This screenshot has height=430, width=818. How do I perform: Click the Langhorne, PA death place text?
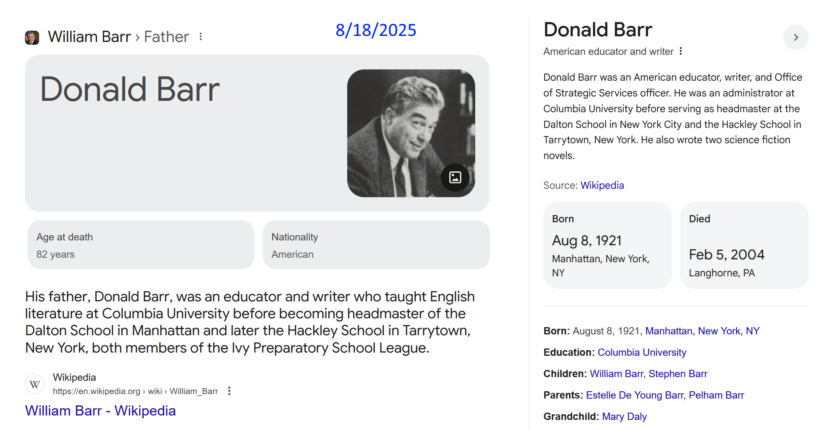[722, 273]
